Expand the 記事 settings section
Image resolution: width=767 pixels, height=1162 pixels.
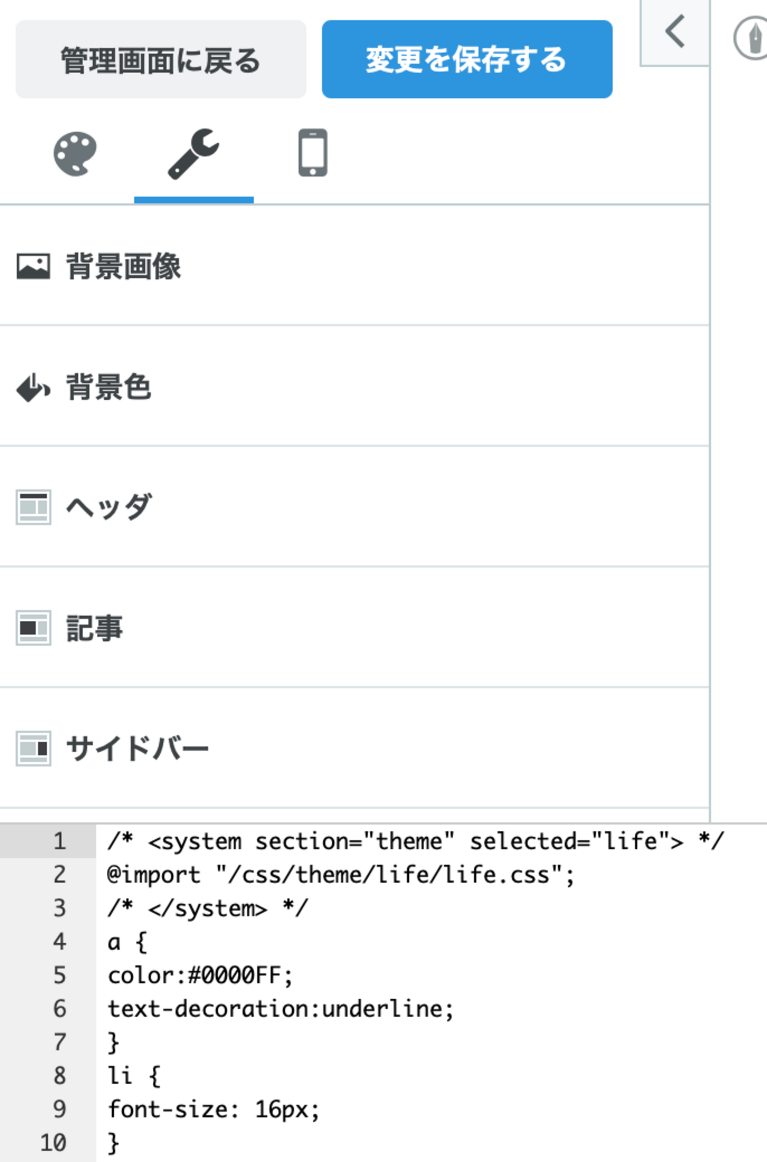(x=354, y=628)
